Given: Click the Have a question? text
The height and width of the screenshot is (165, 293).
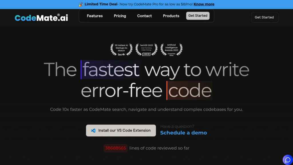Looking at the screenshot, I should pyautogui.click(x=177, y=126).
